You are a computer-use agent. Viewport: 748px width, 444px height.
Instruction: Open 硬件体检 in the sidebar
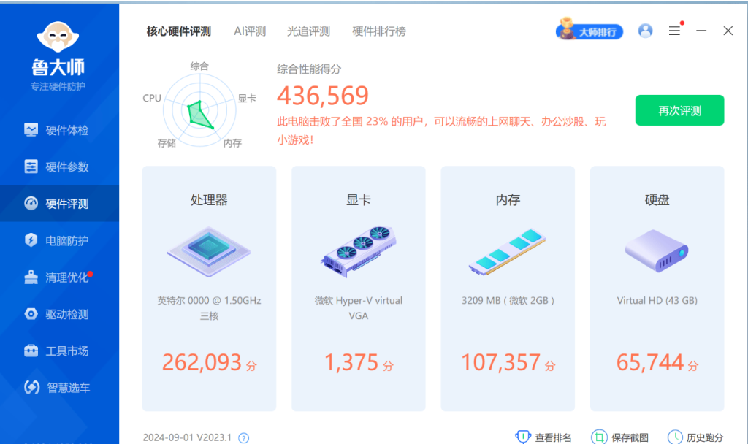click(x=58, y=130)
